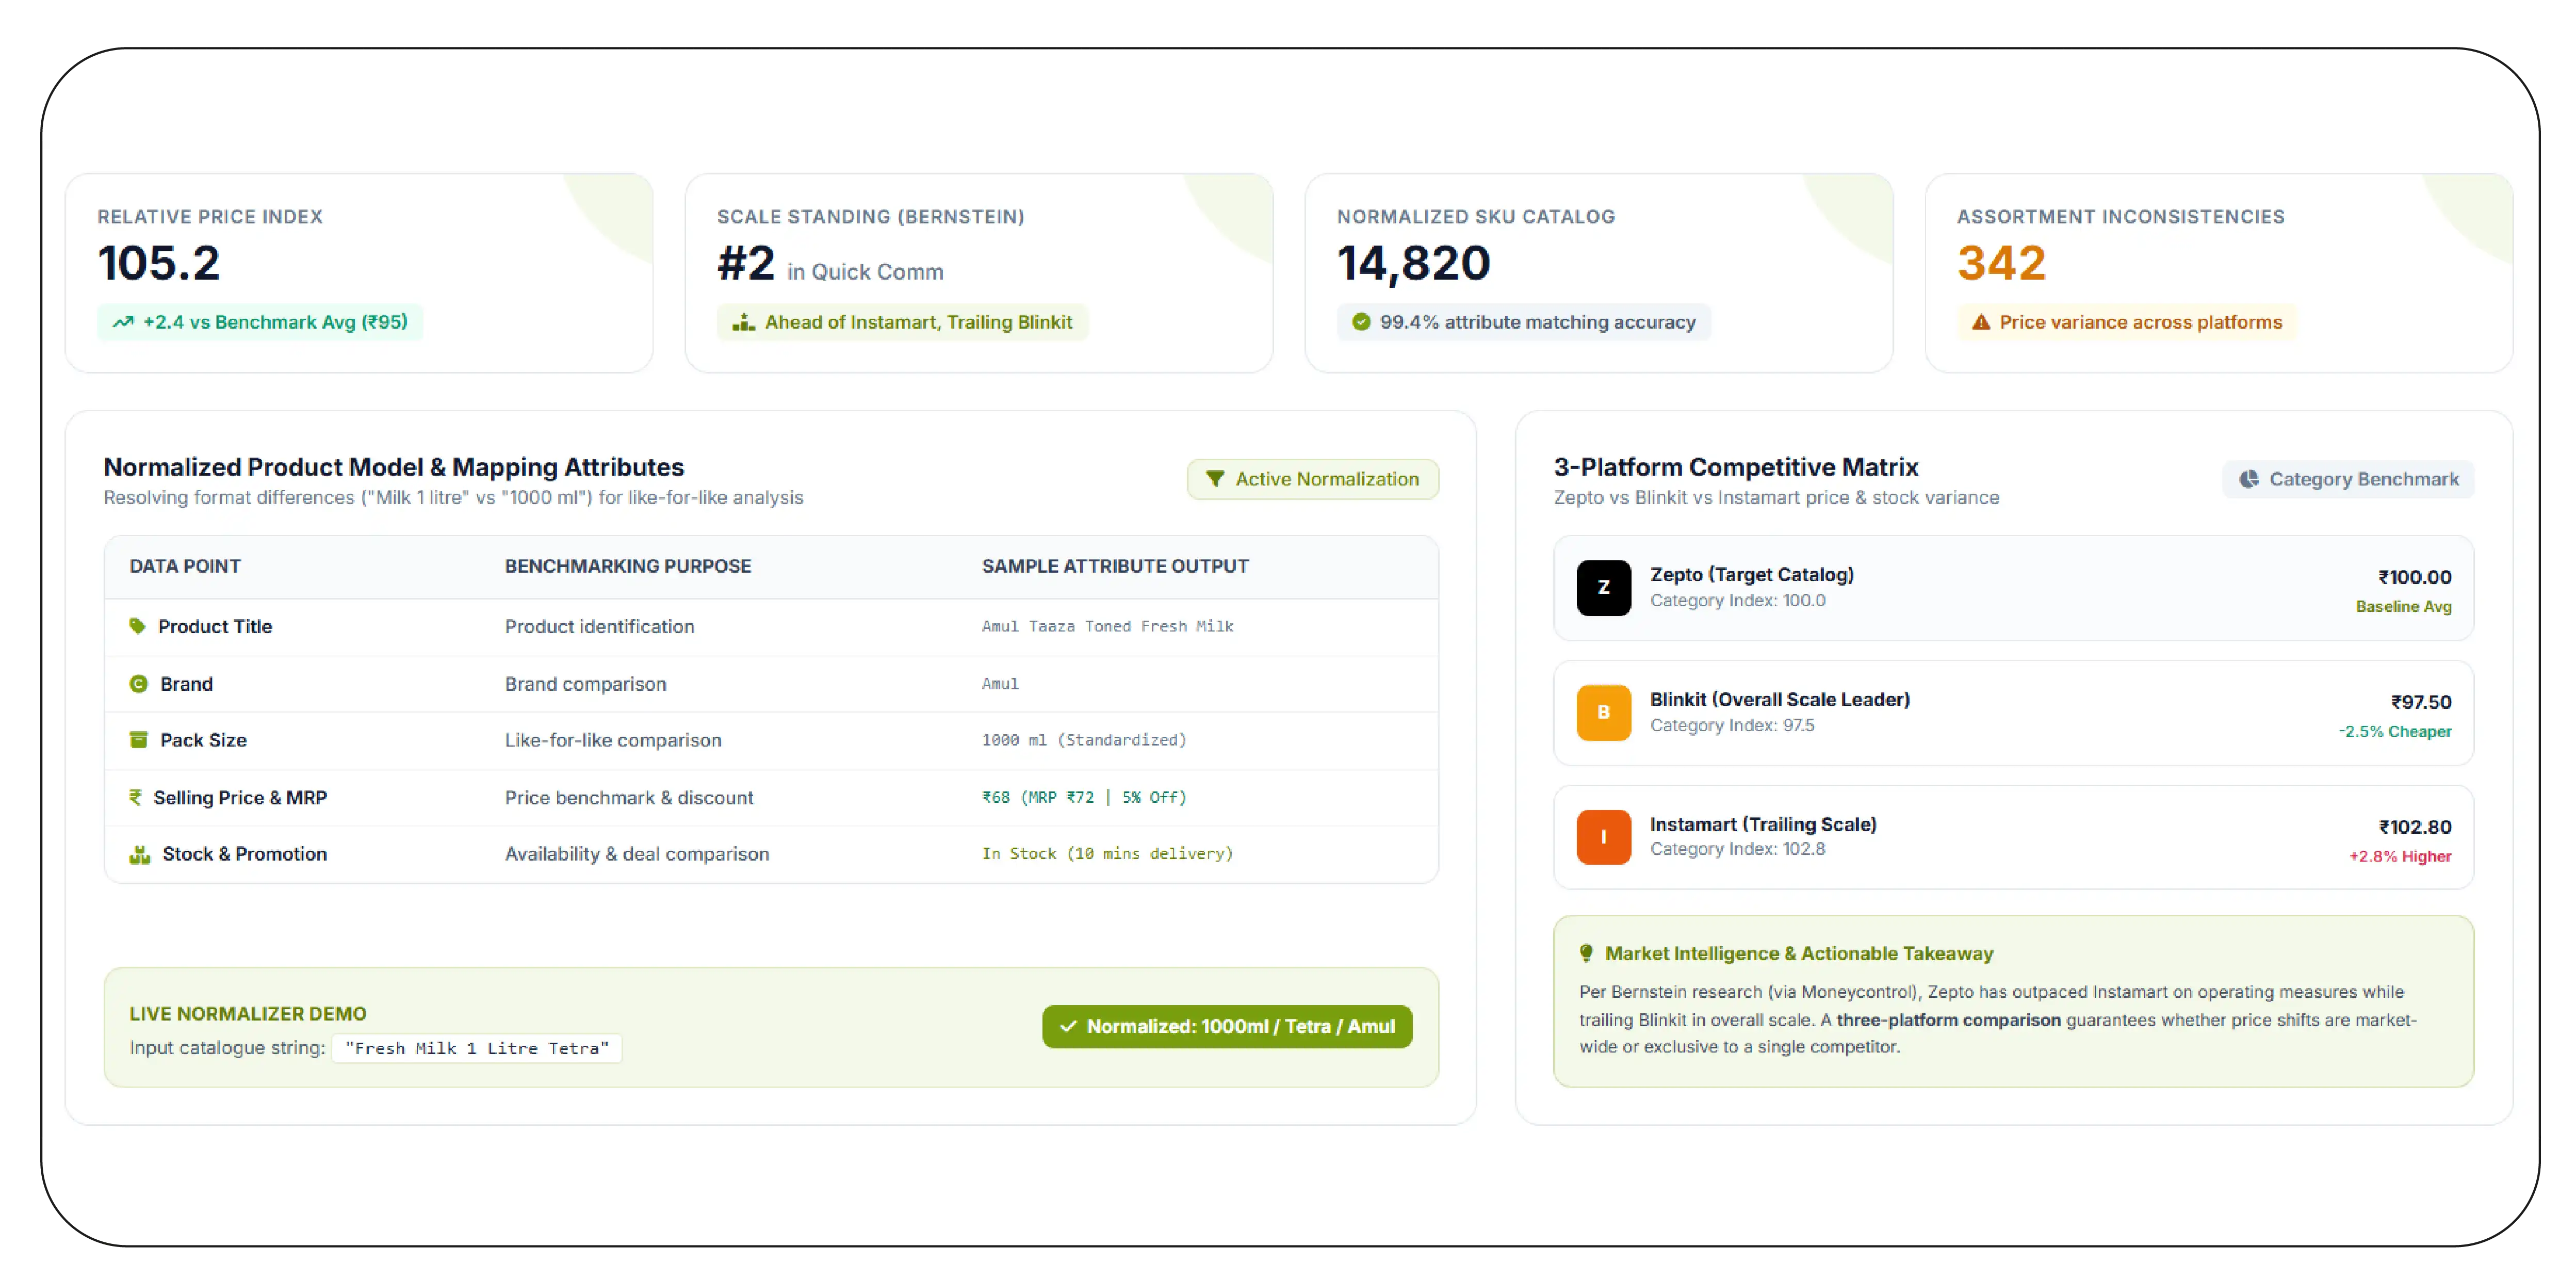Click the green checkmark icon beside 99.4% accuracy
The height and width of the screenshot is (1279, 2576).
(1361, 322)
